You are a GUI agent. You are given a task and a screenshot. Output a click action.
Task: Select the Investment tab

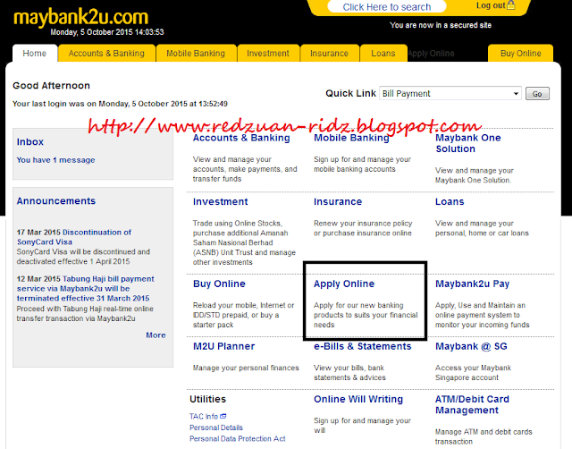coord(268,54)
